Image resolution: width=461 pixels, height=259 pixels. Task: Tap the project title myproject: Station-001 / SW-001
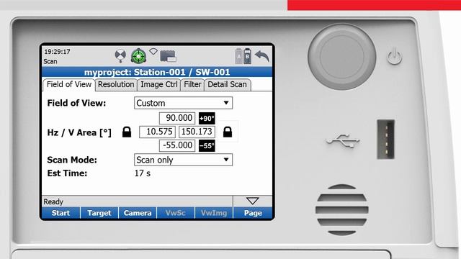click(157, 72)
